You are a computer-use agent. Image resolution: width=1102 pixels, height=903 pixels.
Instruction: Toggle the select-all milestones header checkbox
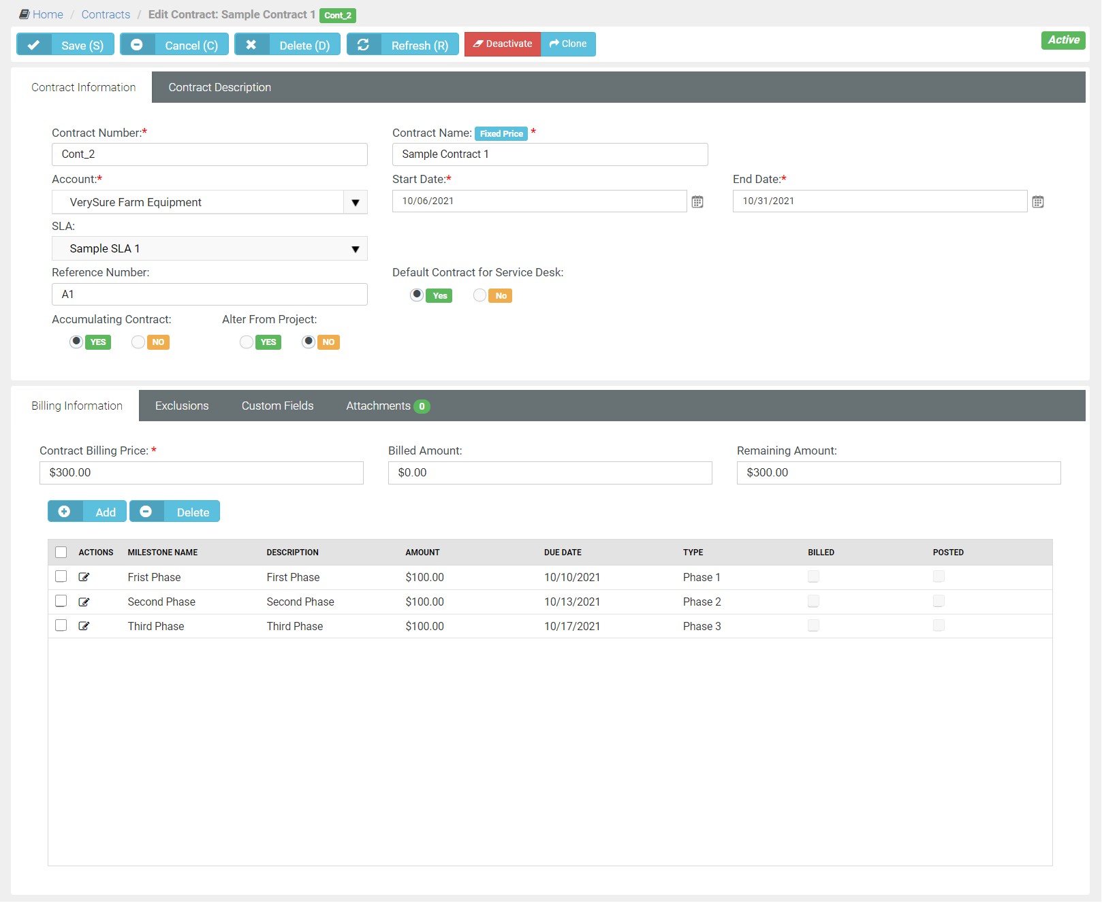61,553
